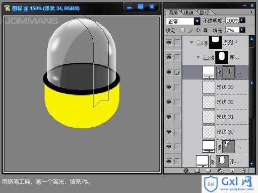Image resolution: width=258 pixels, height=193 pixels.
Task: Click the mask link chain on the selected layer
Action: click(219, 72)
